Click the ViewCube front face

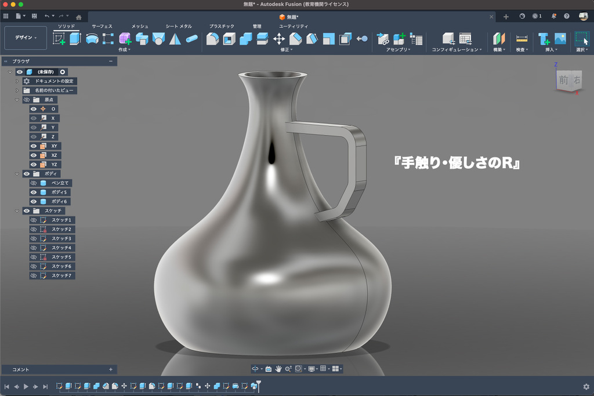tap(563, 81)
